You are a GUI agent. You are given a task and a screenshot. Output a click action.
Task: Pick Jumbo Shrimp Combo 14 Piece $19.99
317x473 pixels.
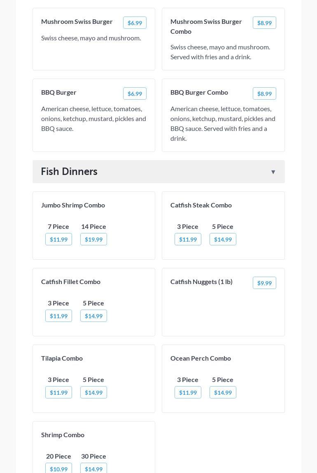tap(93, 240)
